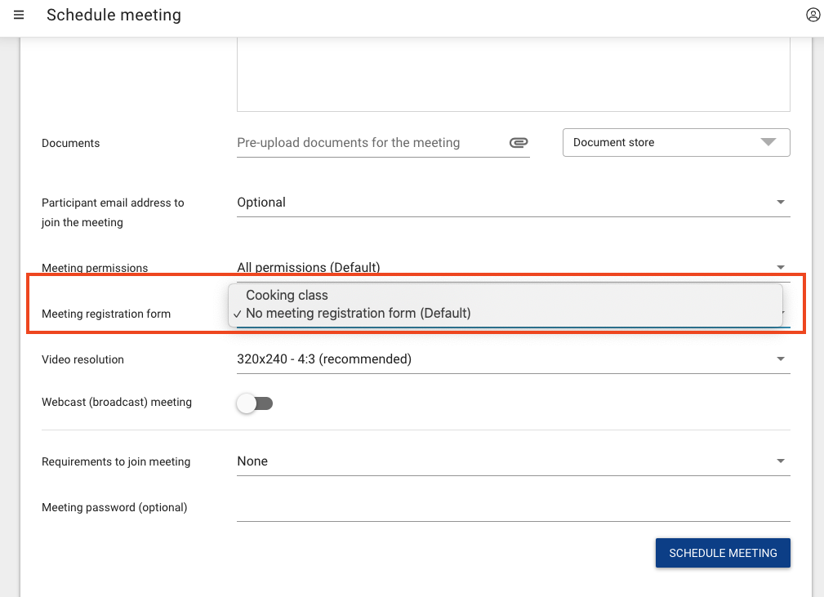Open the Document store dropdown
Viewport: 824px width, 597px height.
coord(676,142)
